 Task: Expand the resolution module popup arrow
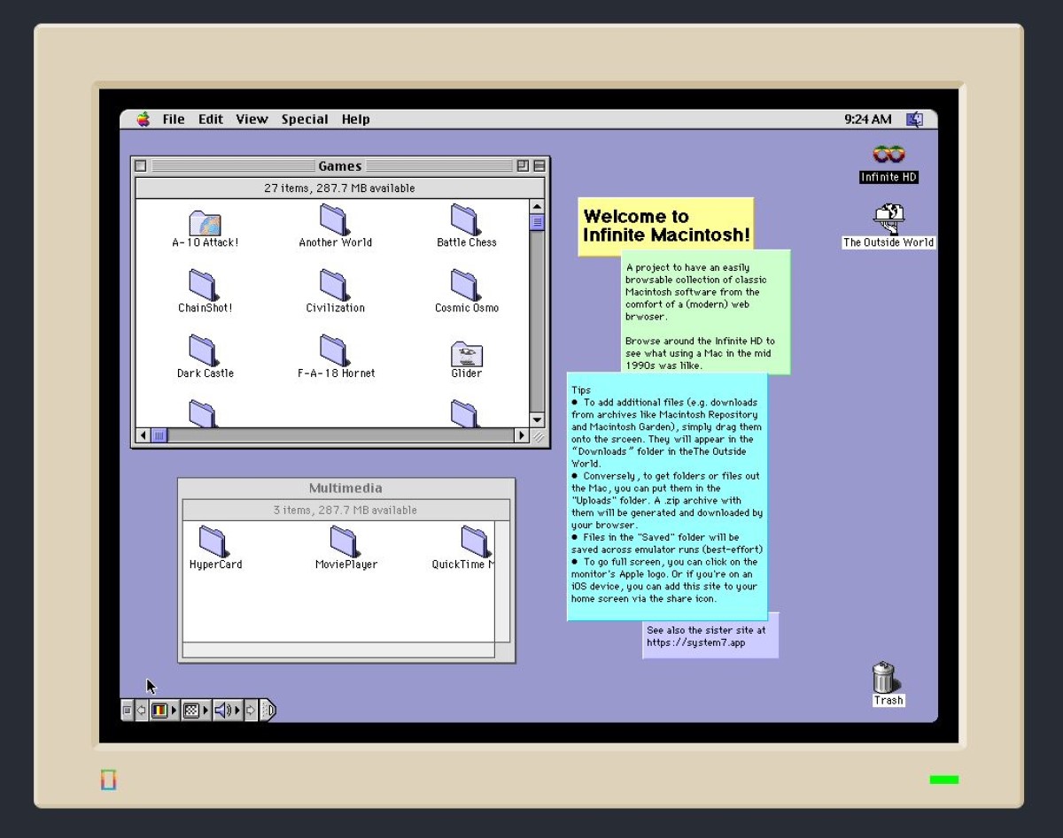(x=206, y=710)
